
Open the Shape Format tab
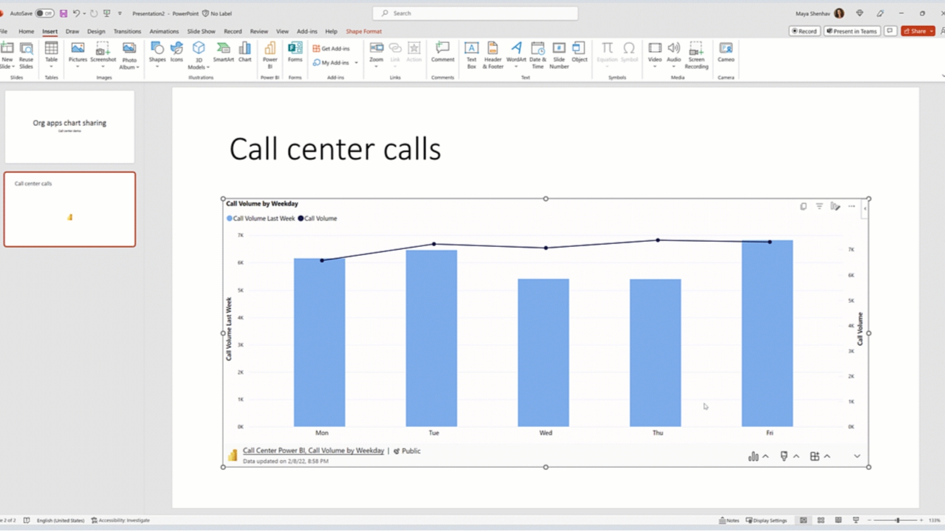pyautogui.click(x=363, y=31)
